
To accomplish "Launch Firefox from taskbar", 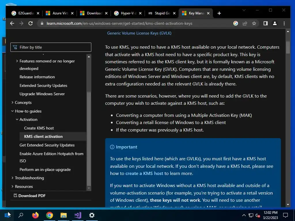I will pyautogui.click(x=35, y=215).
